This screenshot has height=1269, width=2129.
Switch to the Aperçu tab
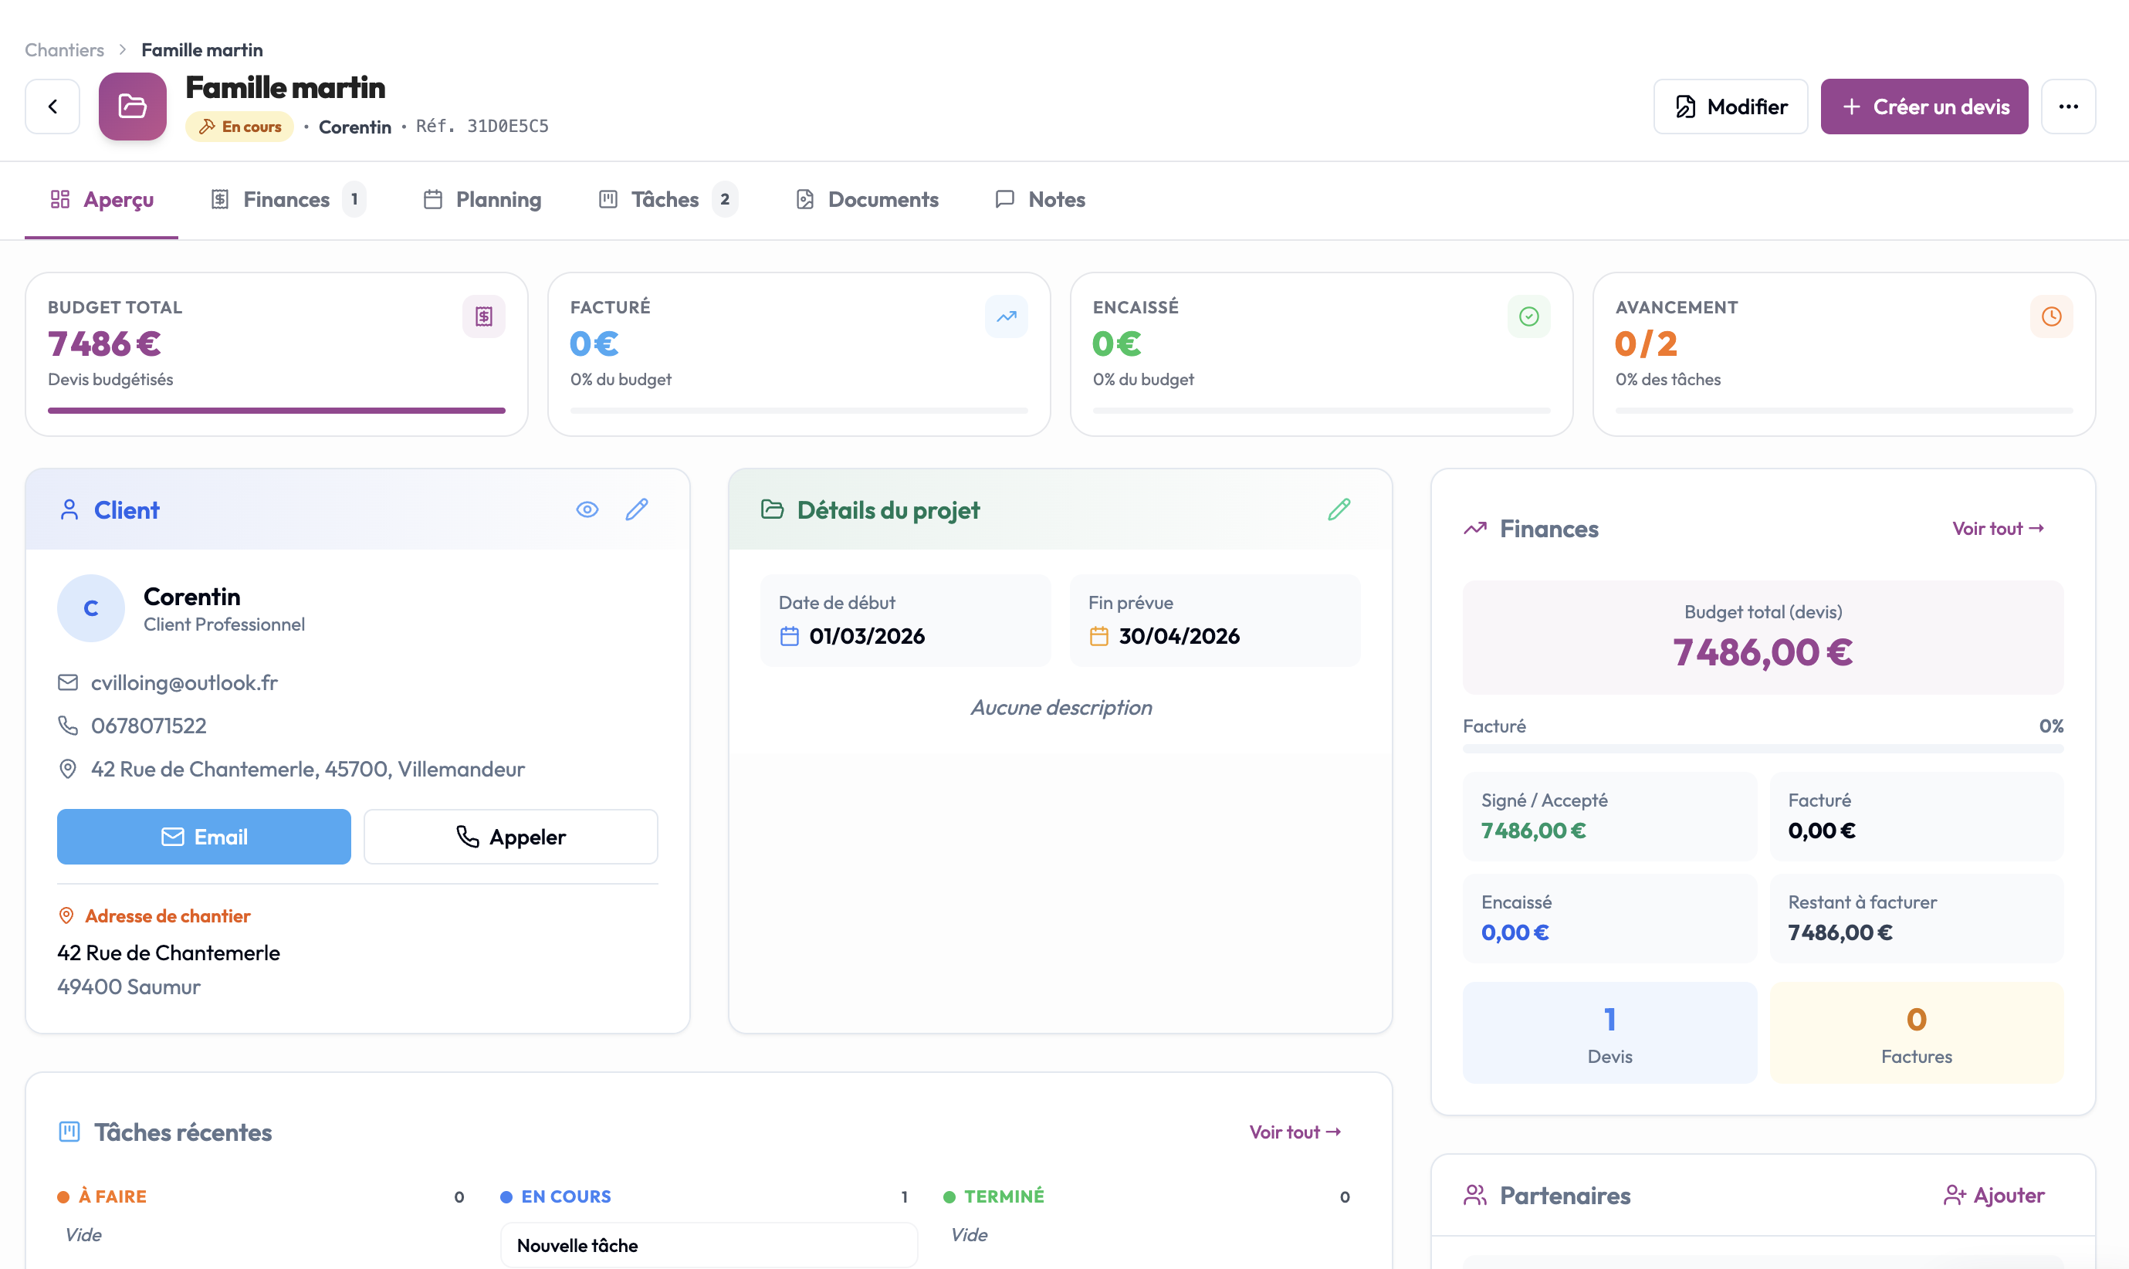(x=102, y=200)
